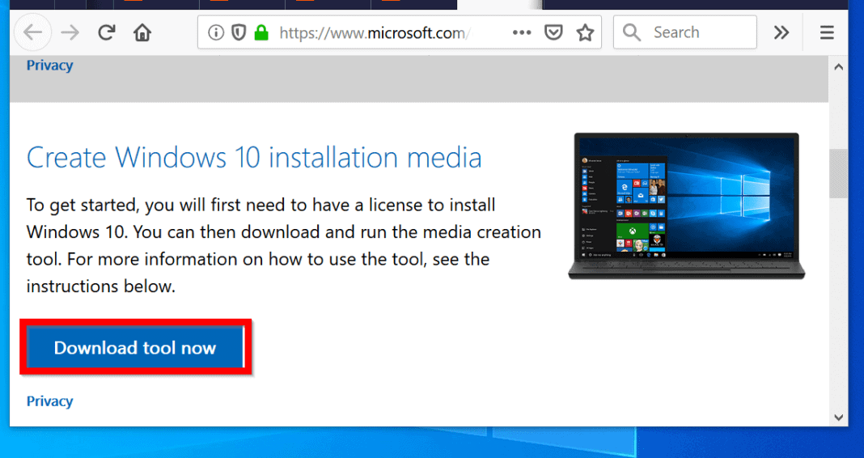Open tracking protection shield icon
Screen dimensions: 864x458
pyautogui.click(x=239, y=33)
